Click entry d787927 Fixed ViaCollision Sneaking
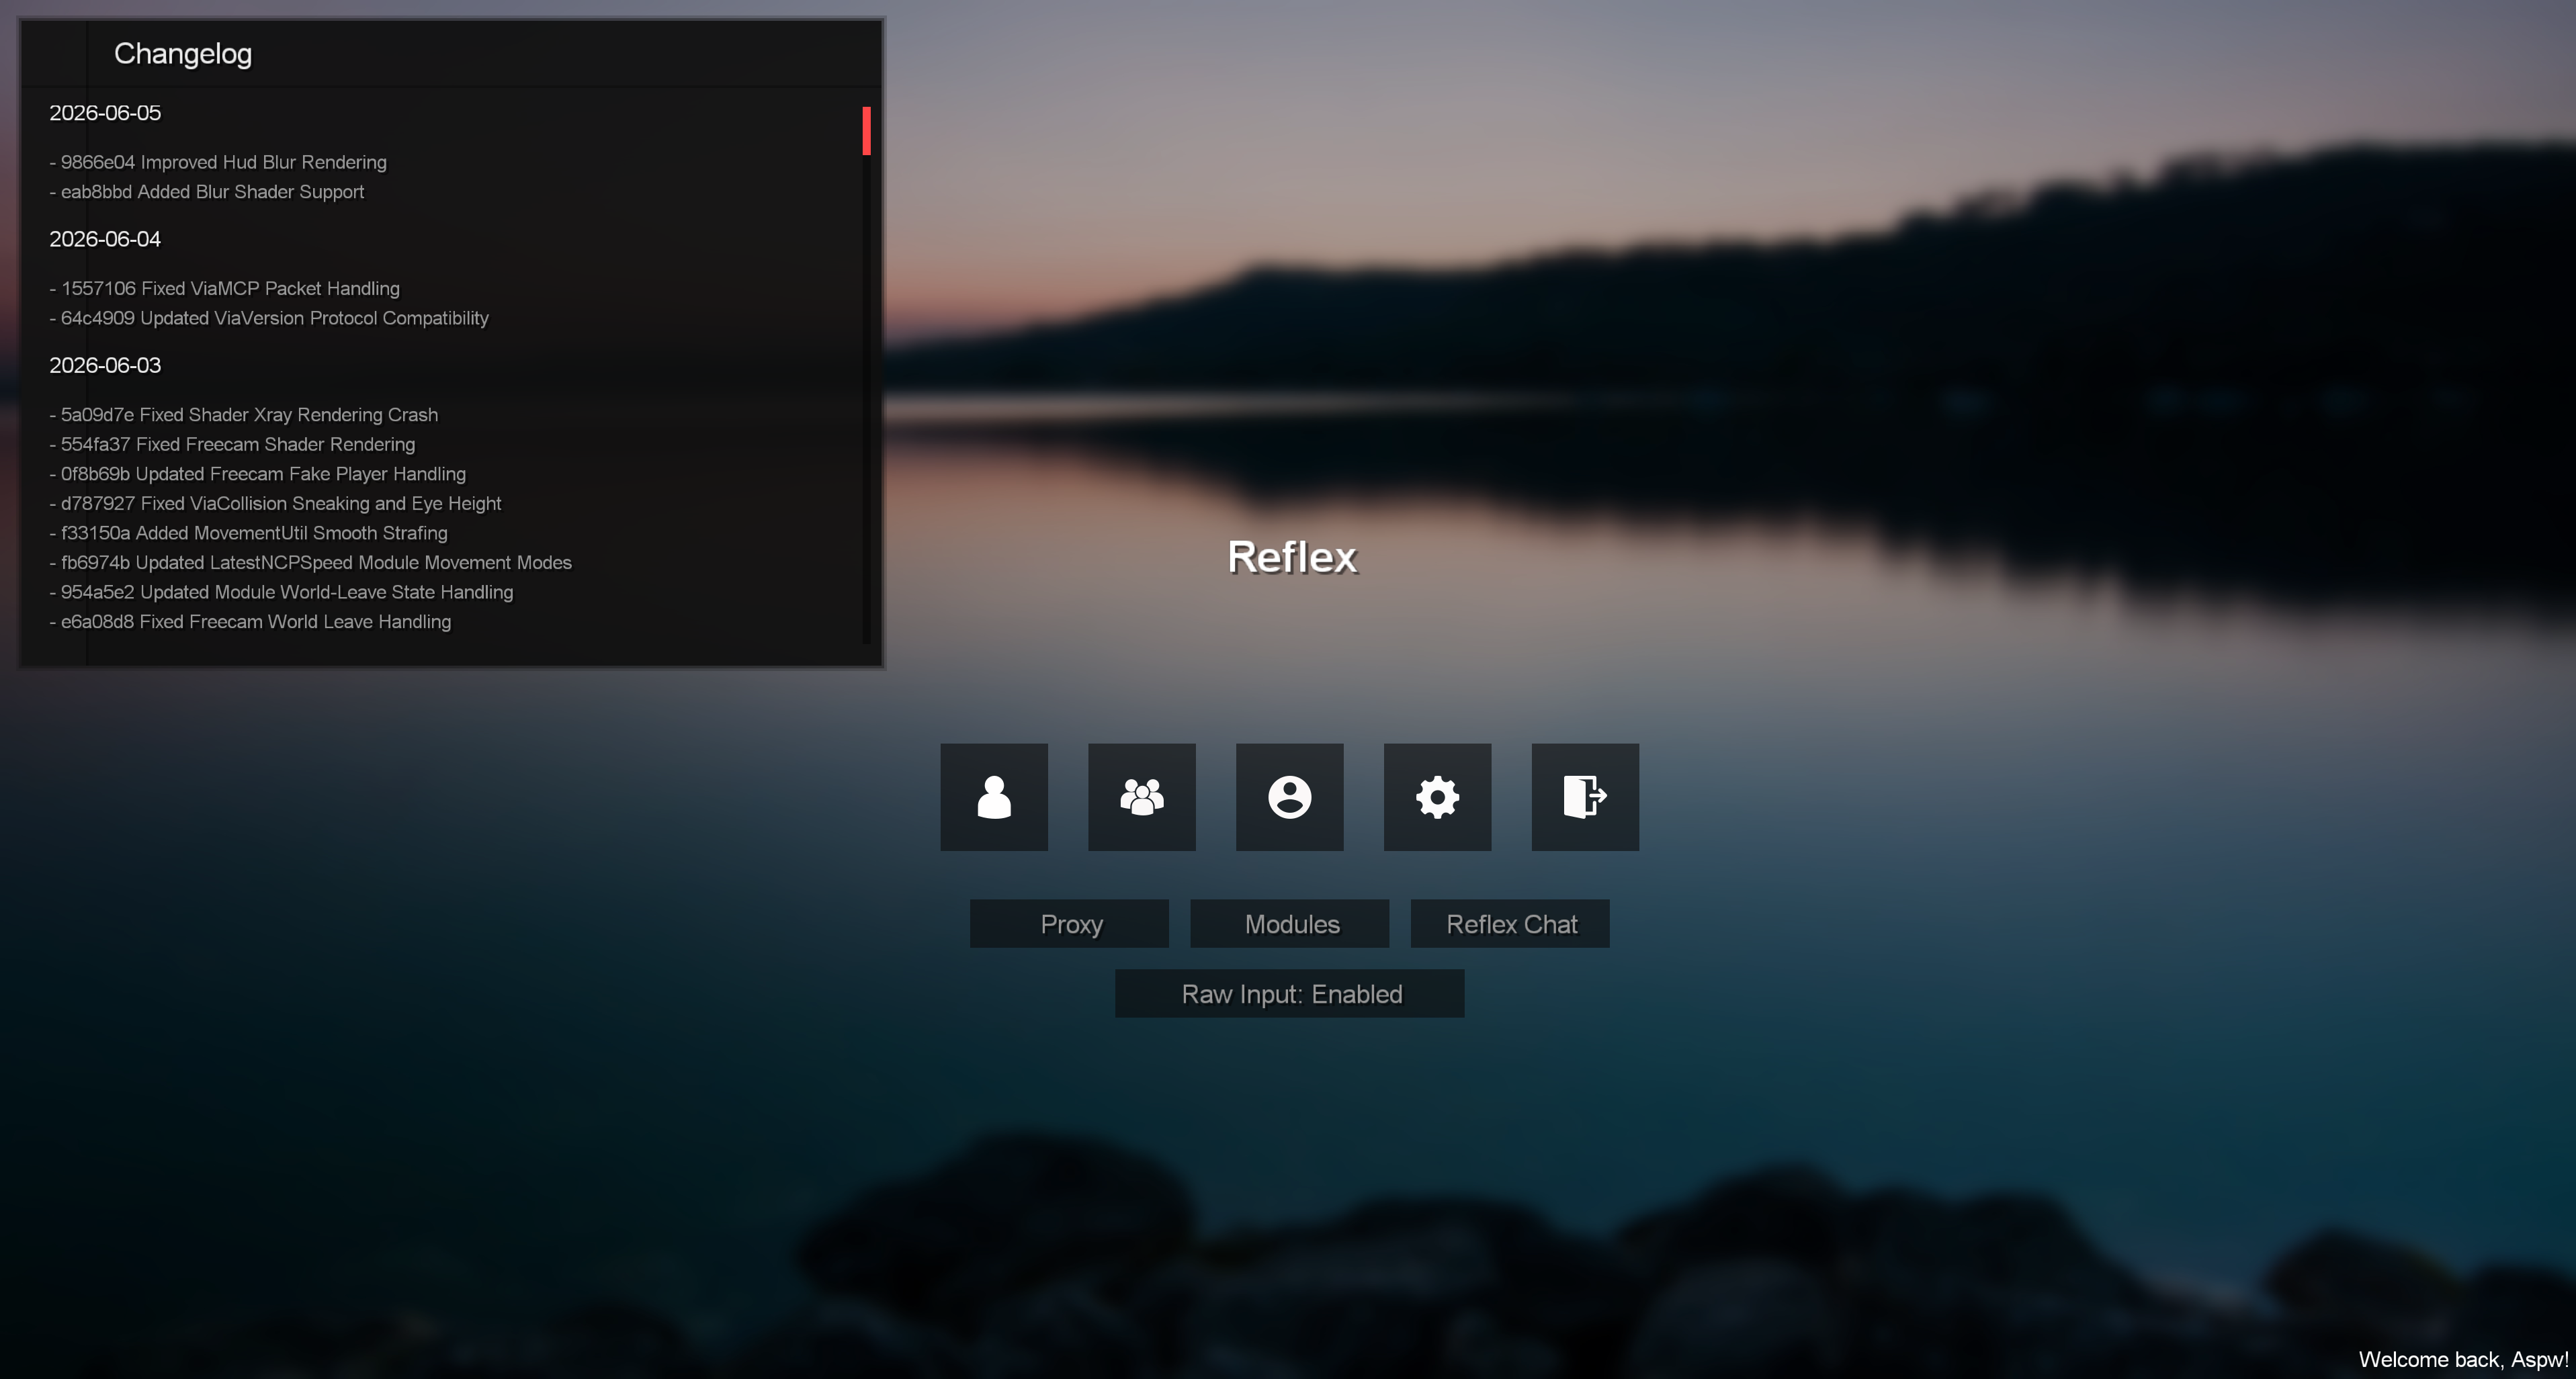2576x1379 pixels. pyautogui.click(x=275, y=504)
